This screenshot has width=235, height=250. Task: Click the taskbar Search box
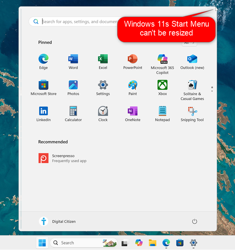pyautogui.click(x=84, y=243)
